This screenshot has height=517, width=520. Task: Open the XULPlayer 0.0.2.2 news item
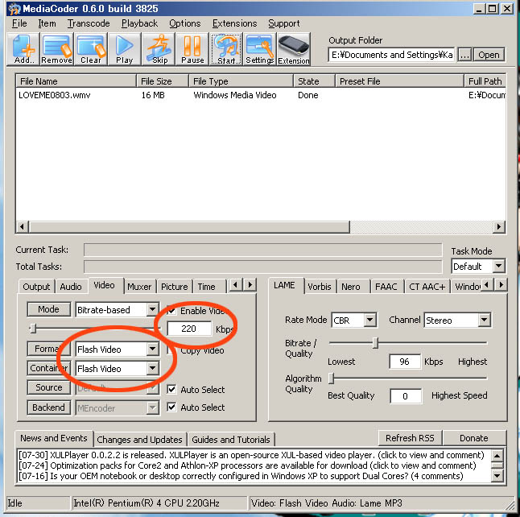tap(251, 455)
